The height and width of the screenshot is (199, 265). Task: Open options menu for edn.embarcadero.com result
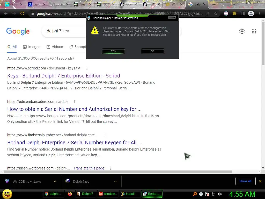(75, 102)
